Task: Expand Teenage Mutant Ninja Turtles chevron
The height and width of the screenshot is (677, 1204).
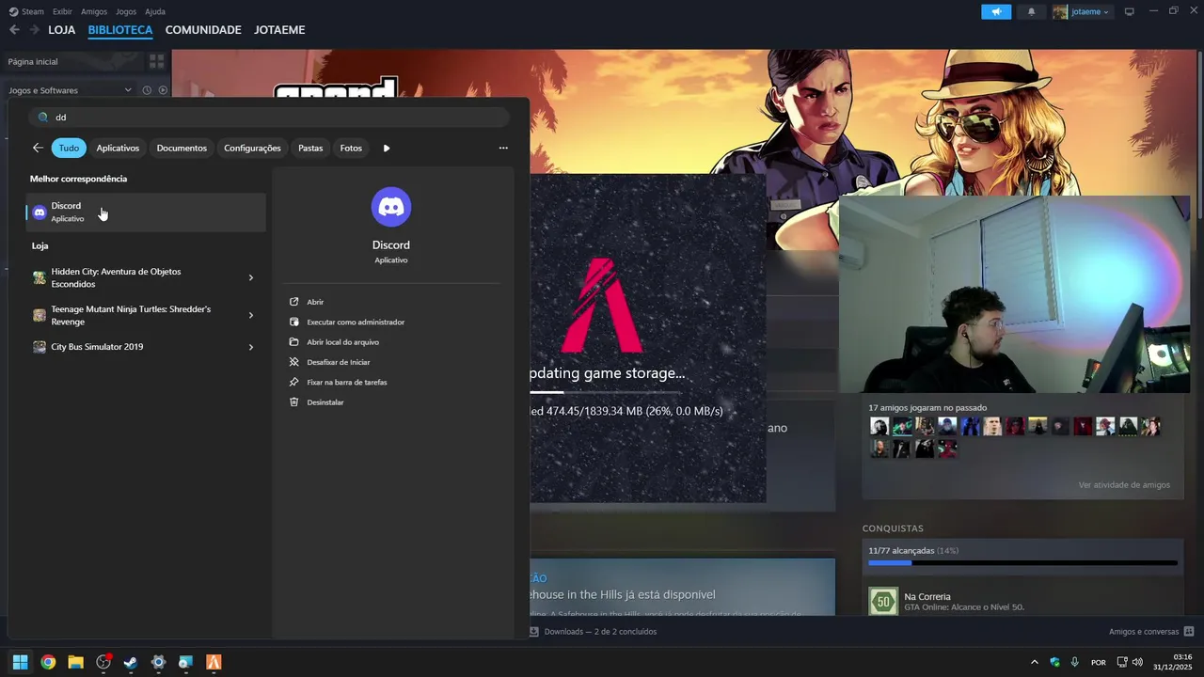Action: pyautogui.click(x=251, y=315)
